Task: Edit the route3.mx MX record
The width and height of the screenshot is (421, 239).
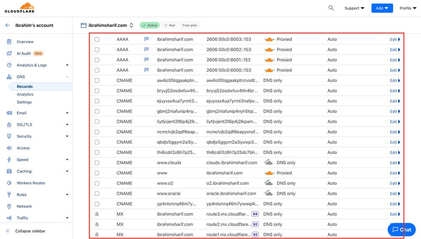Action: pos(395,214)
